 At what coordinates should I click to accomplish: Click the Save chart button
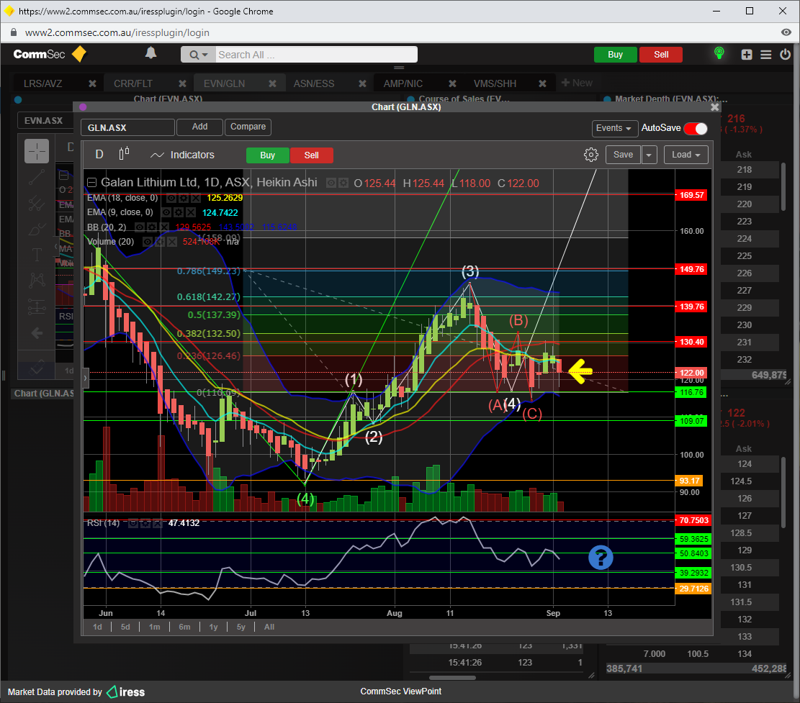623,155
